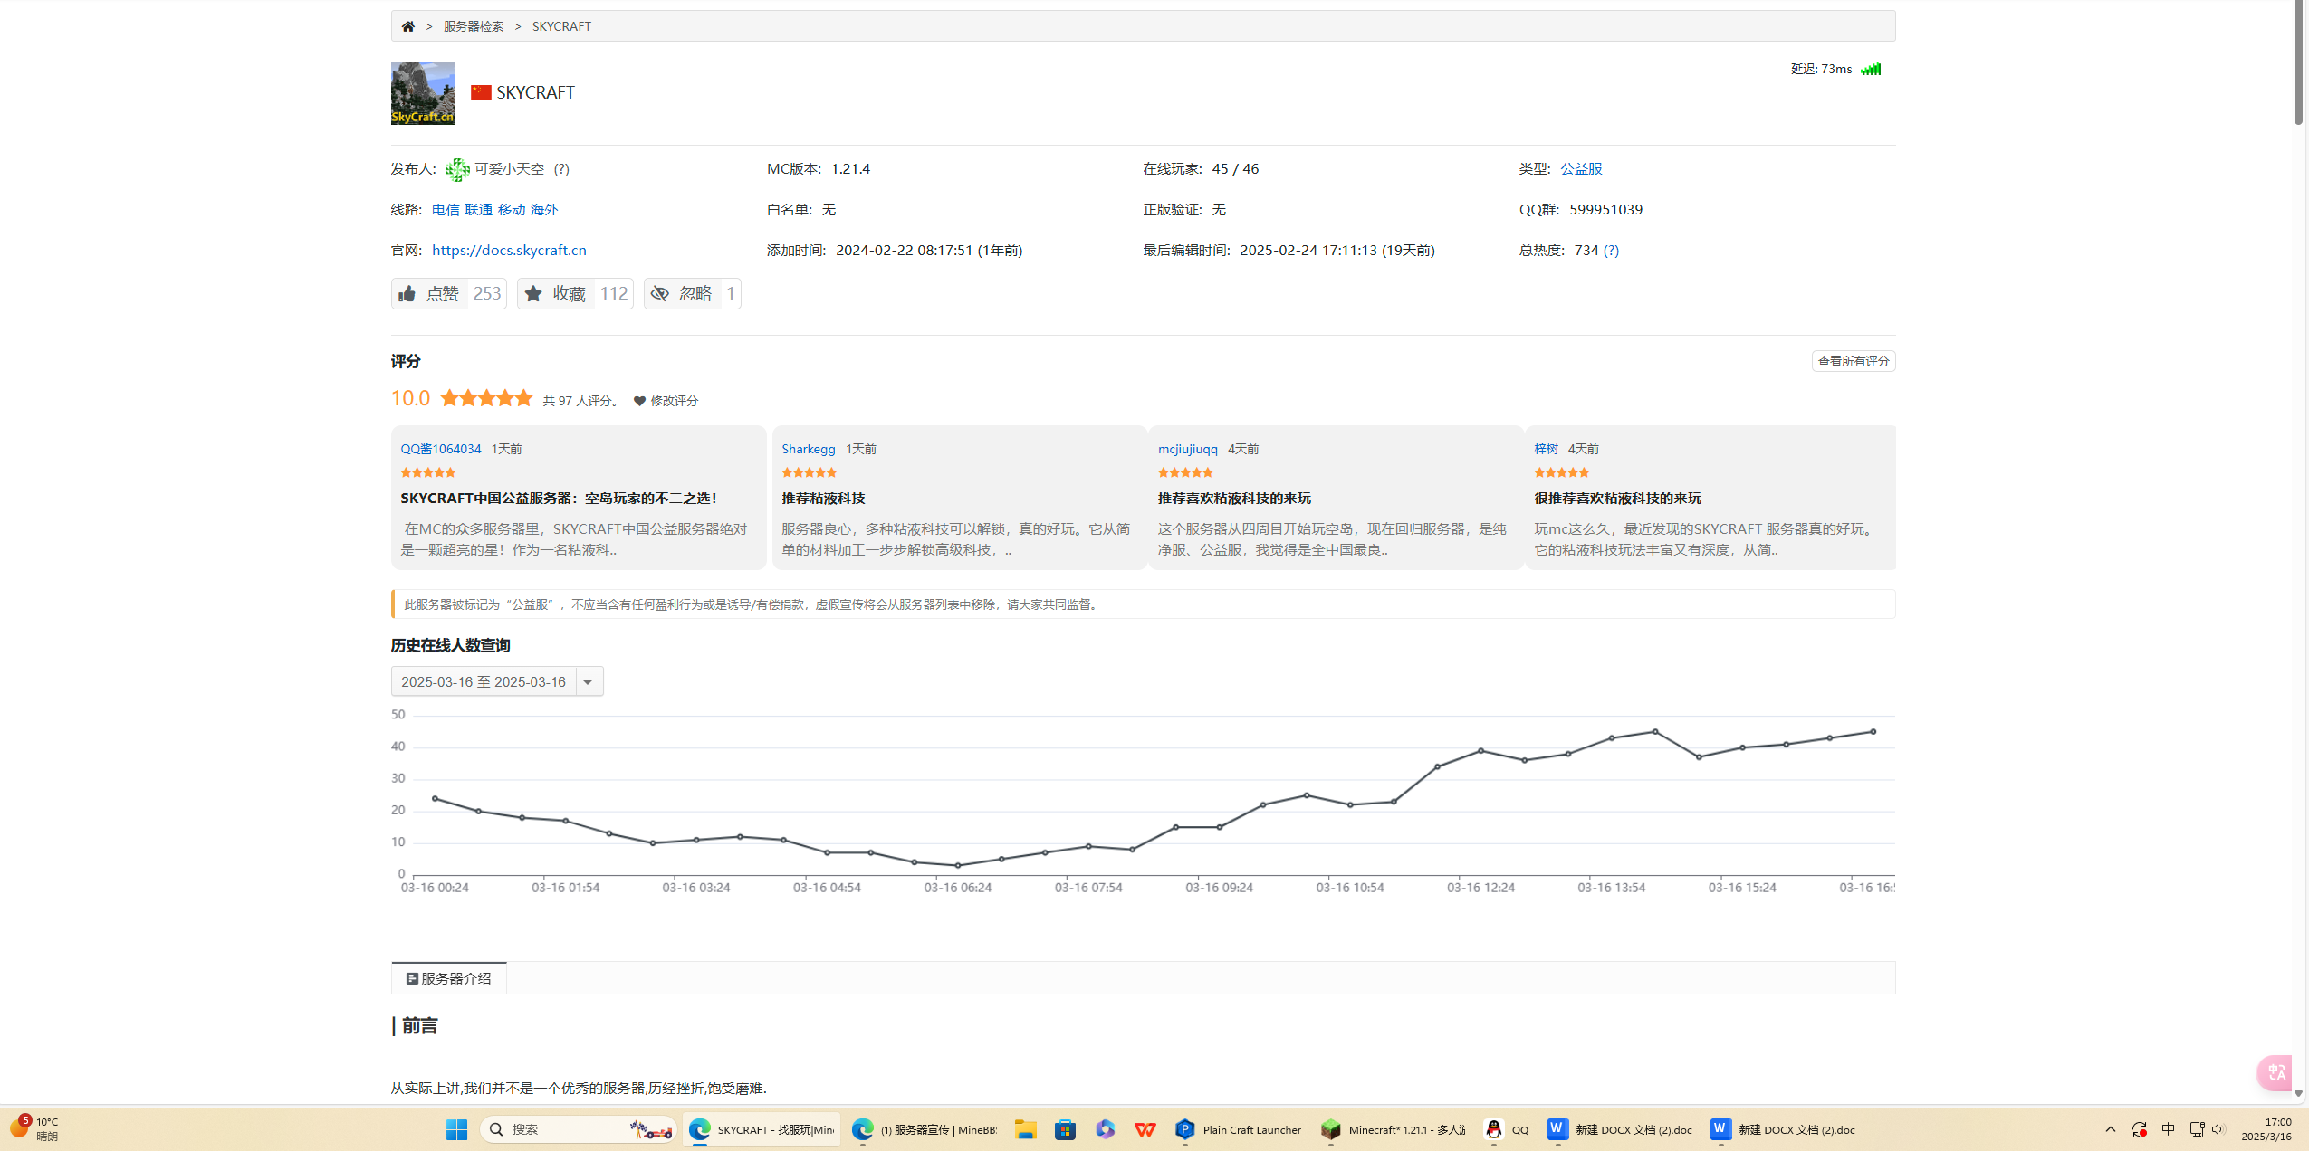Toggle the 忽略 ignore eye button
The height and width of the screenshot is (1151, 2309).
tap(683, 293)
